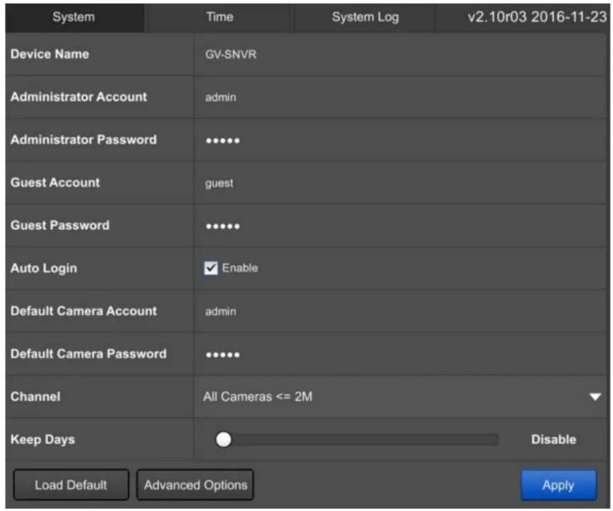Edit the Guest Account field
The height and width of the screenshot is (511, 613).
400,183
